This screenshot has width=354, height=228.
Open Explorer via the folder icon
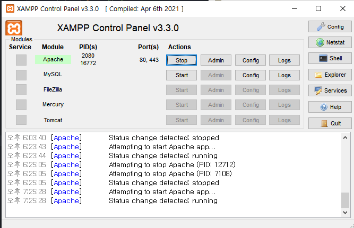click(x=330, y=75)
